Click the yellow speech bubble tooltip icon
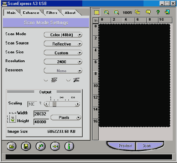 148,12
